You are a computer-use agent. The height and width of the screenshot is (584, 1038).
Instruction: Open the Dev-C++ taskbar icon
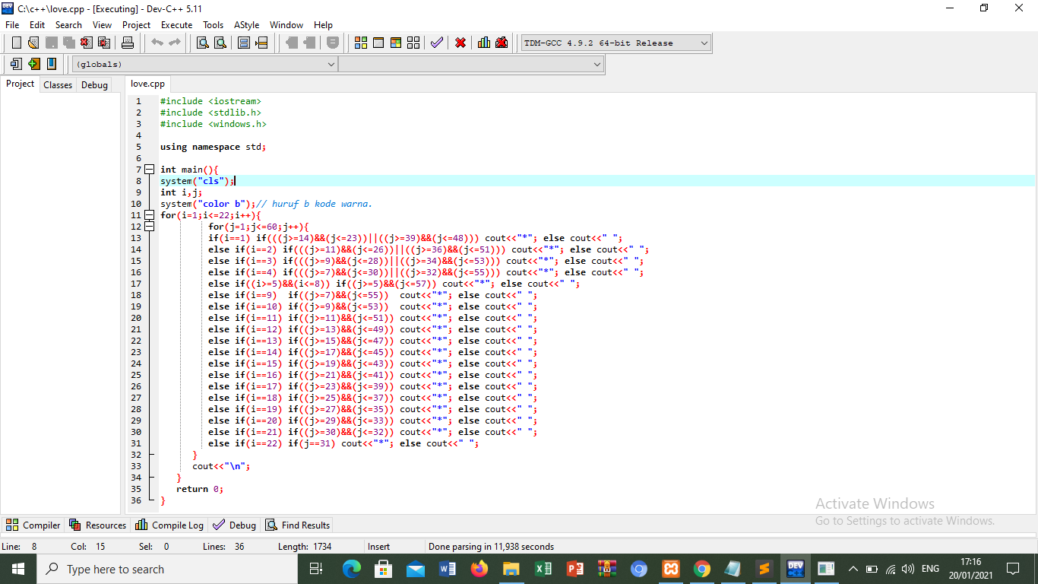tap(796, 569)
